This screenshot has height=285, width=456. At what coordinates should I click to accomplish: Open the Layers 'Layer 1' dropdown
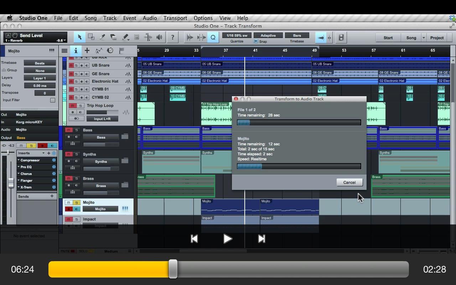point(40,78)
